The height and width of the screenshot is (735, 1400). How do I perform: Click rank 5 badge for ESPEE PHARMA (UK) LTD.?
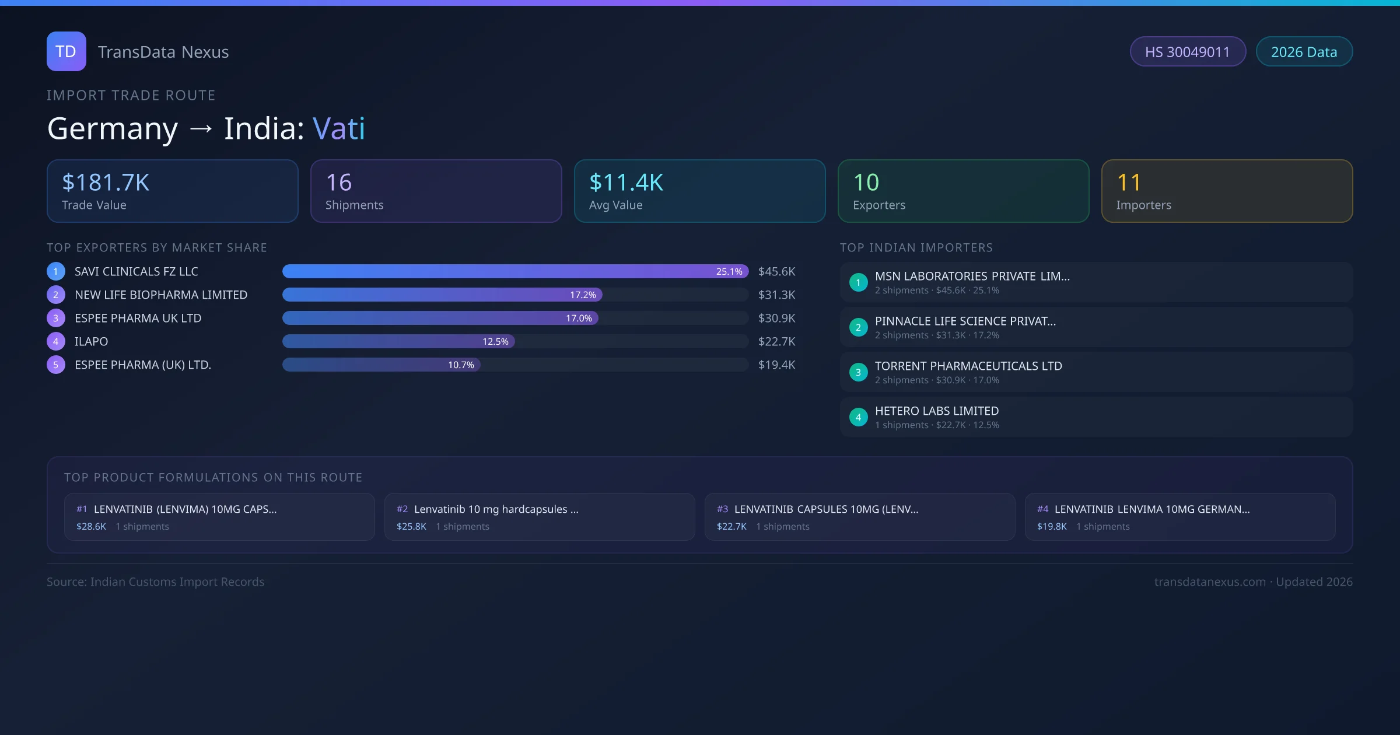[x=56, y=365]
